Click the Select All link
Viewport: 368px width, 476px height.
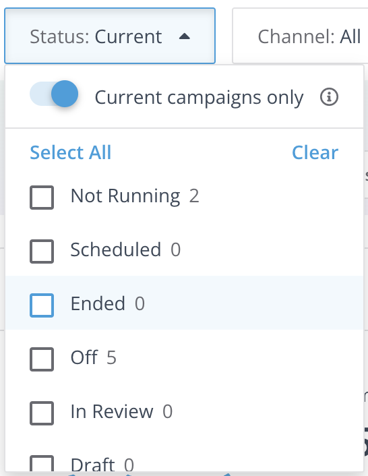(x=70, y=152)
